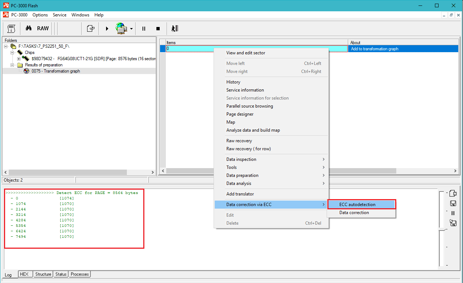Open Page designer from the context menu
Viewport: 463px width, 283px height.
pos(271,114)
